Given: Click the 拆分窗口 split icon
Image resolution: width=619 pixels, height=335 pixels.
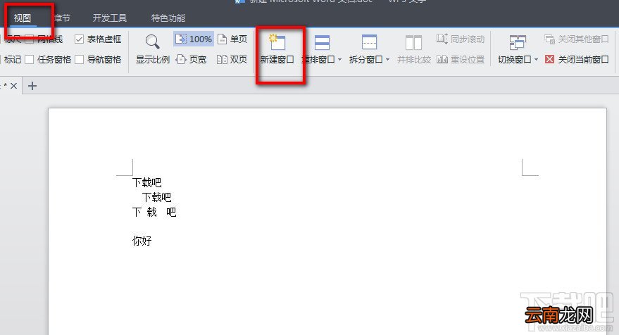Looking at the screenshot, I should (369, 42).
